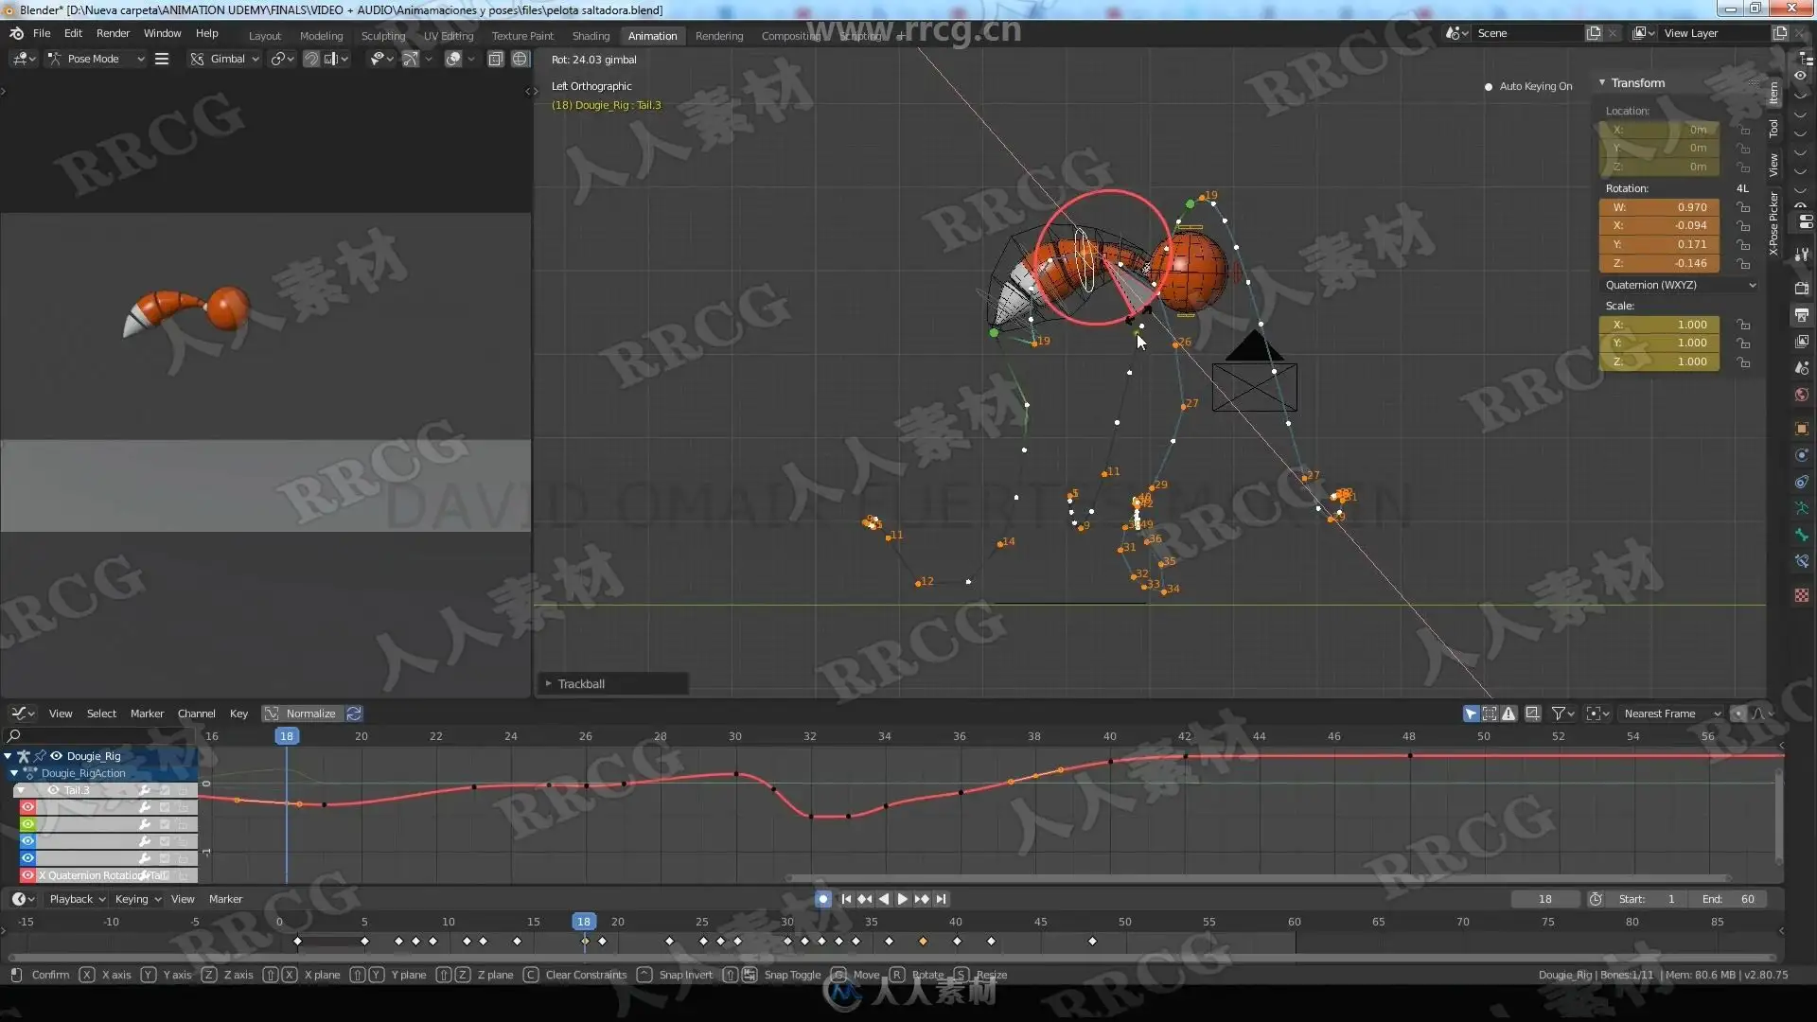Open the hamburger header menu
1817x1022 pixels.
click(162, 59)
